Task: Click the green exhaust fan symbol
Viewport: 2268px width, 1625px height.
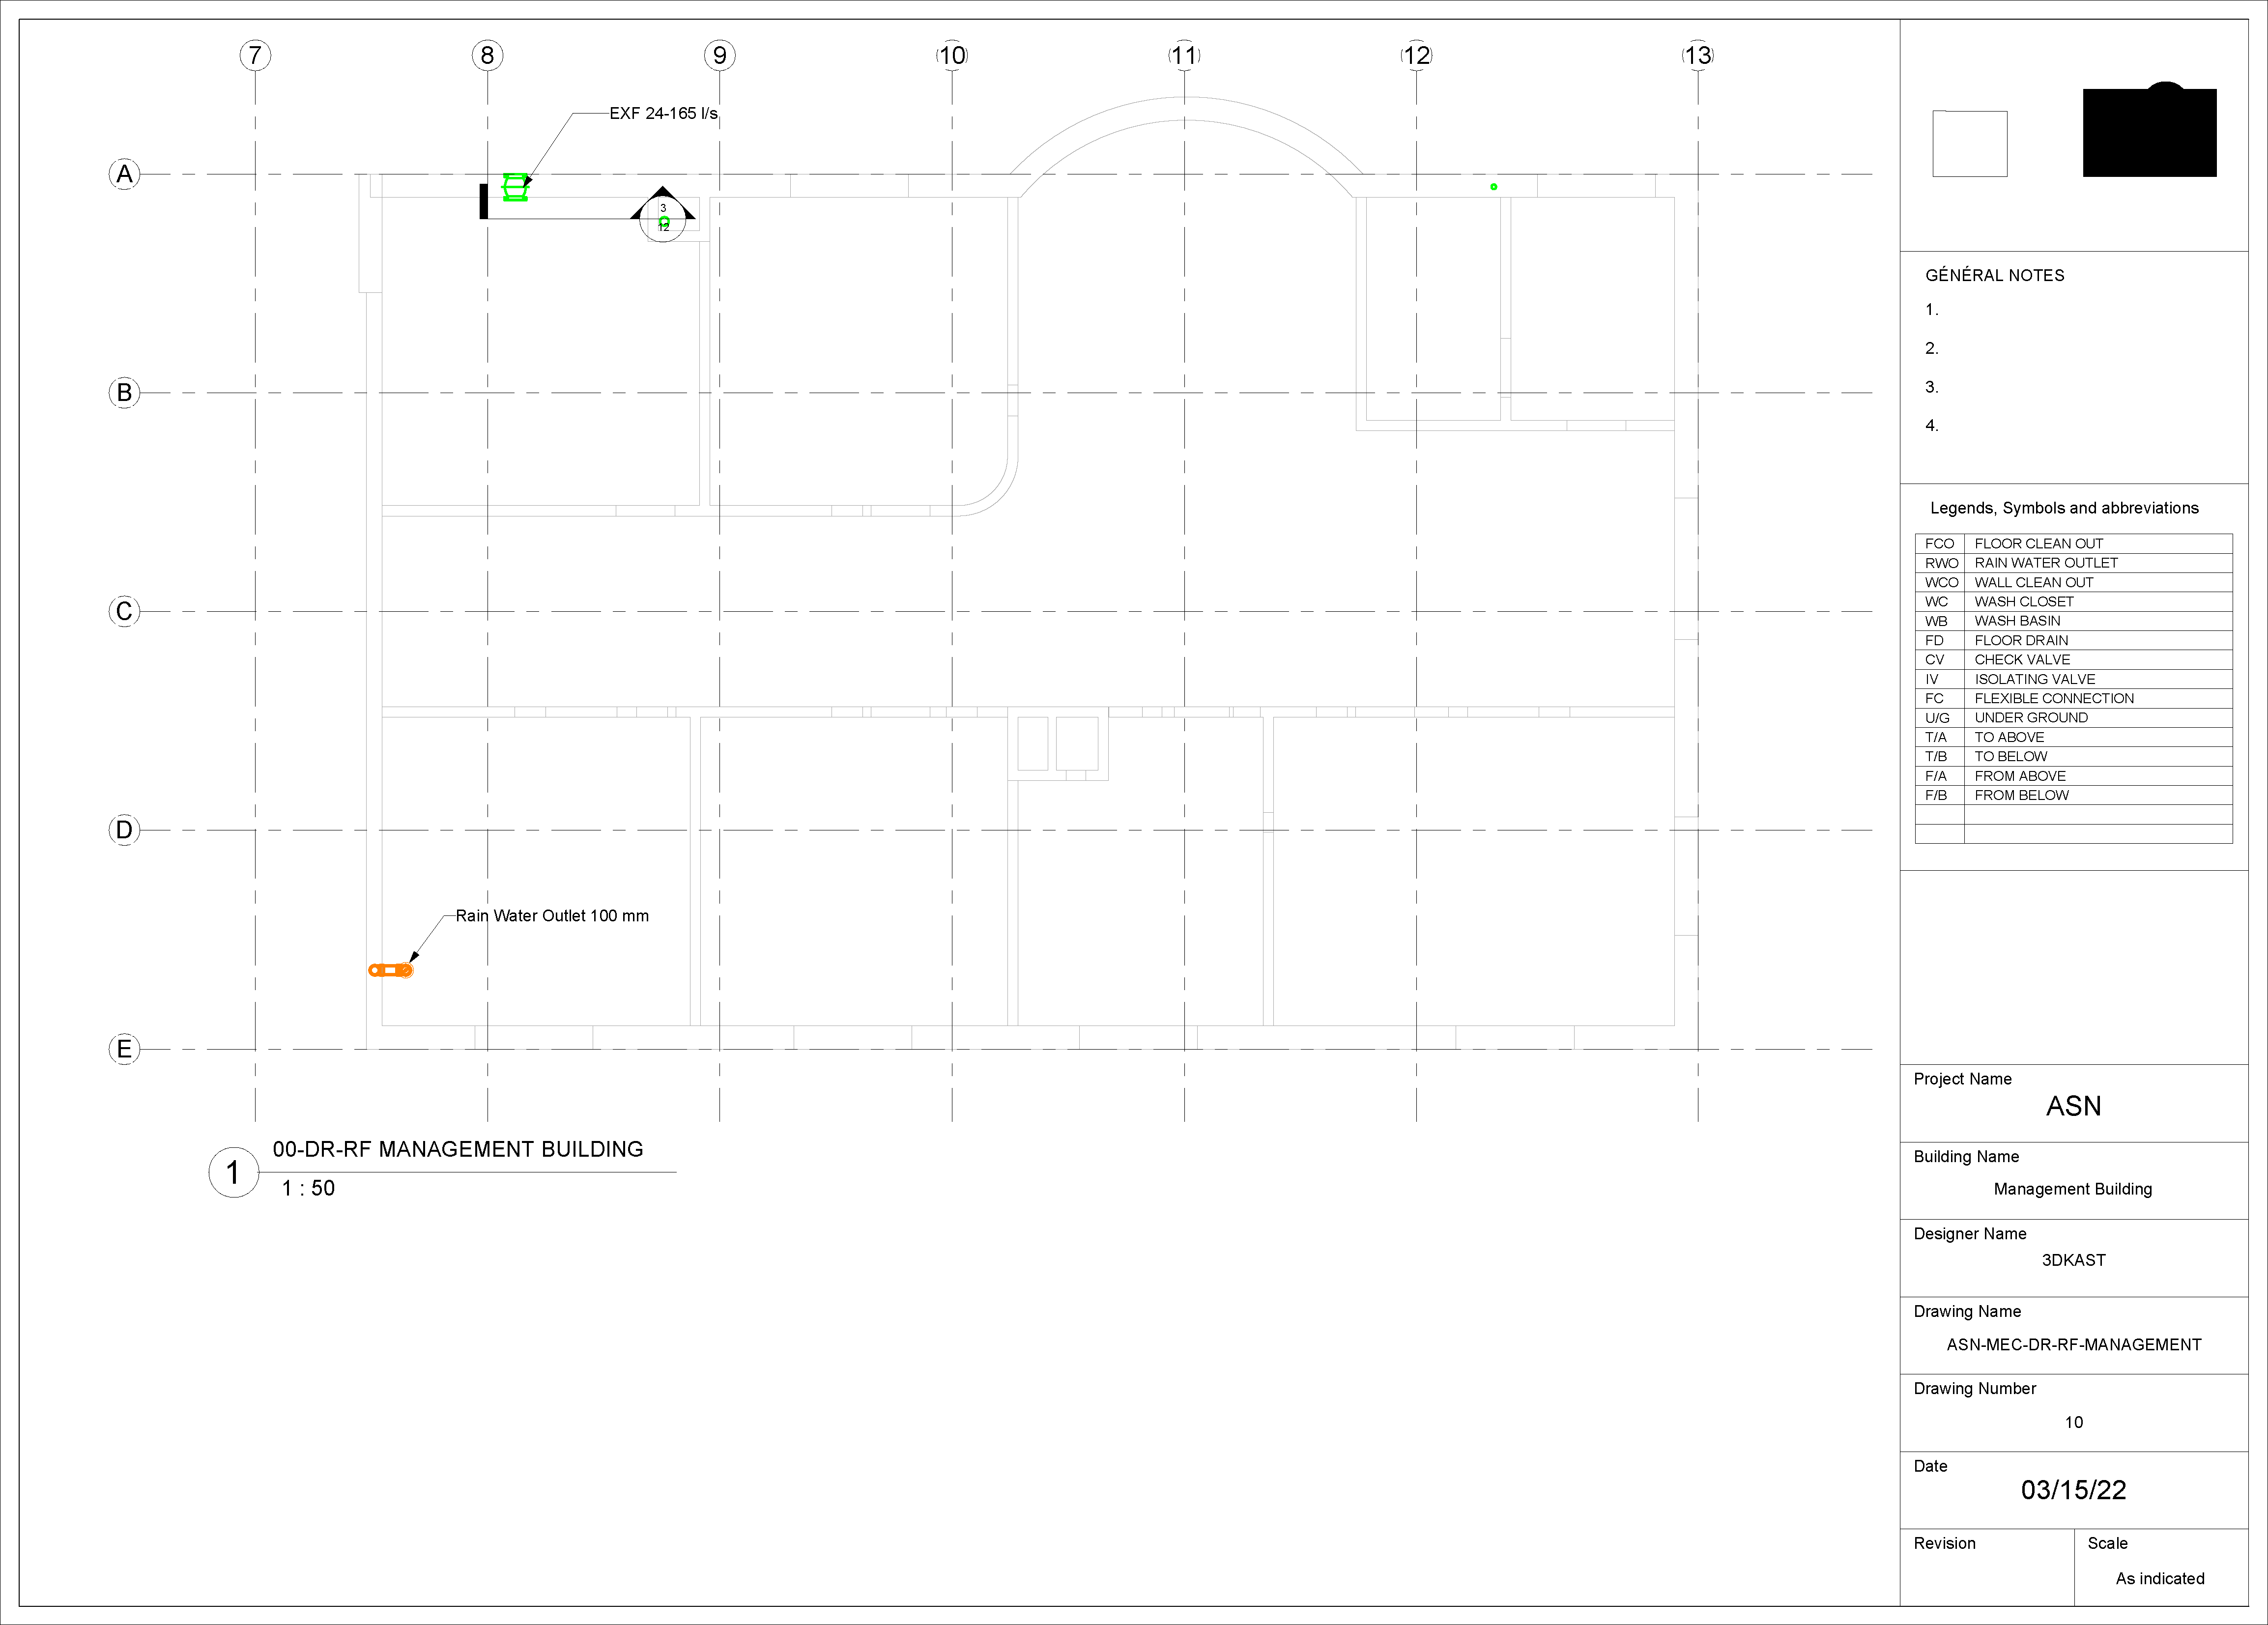Action: point(515,187)
